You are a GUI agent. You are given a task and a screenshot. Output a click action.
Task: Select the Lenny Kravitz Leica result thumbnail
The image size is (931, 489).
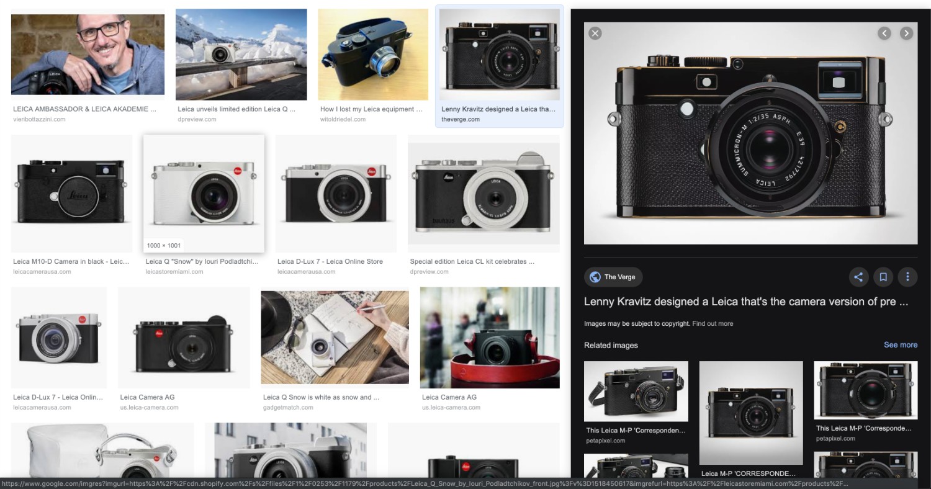[x=500, y=55]
